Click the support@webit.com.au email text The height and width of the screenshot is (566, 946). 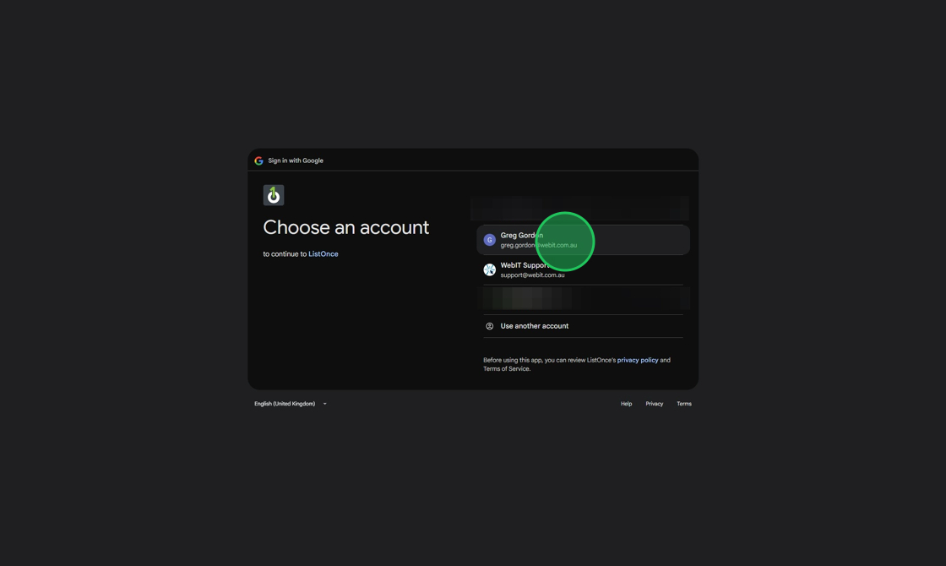[x=532, y=275]
